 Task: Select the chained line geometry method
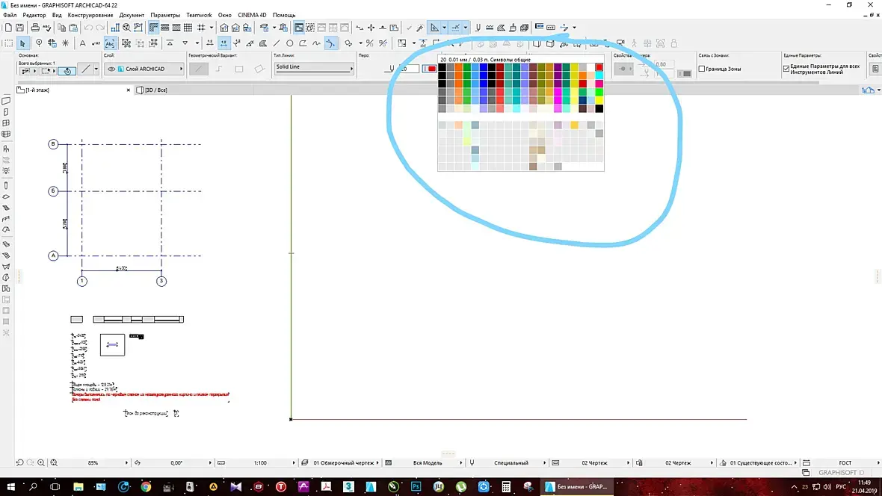pyautogui.click(x=219, y=69)
